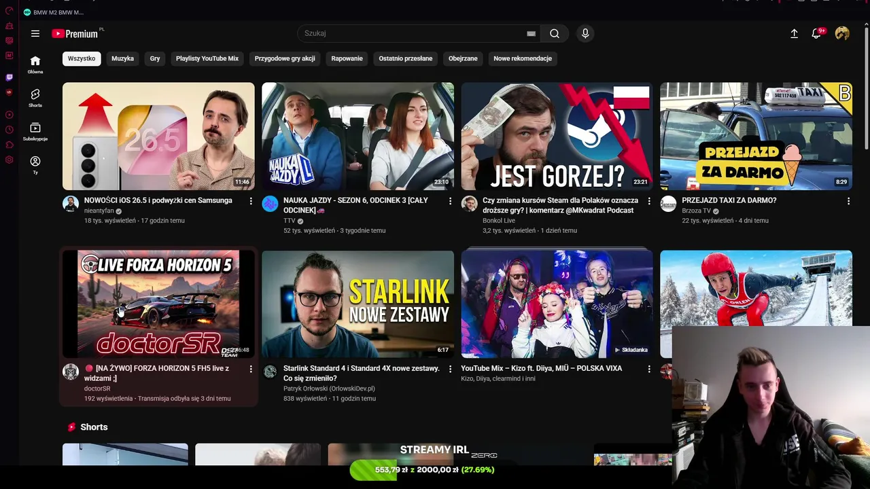This screenshot has width=870, height=489.
Task: Select the Obejrzane filter chip
Action: (463, 58)
